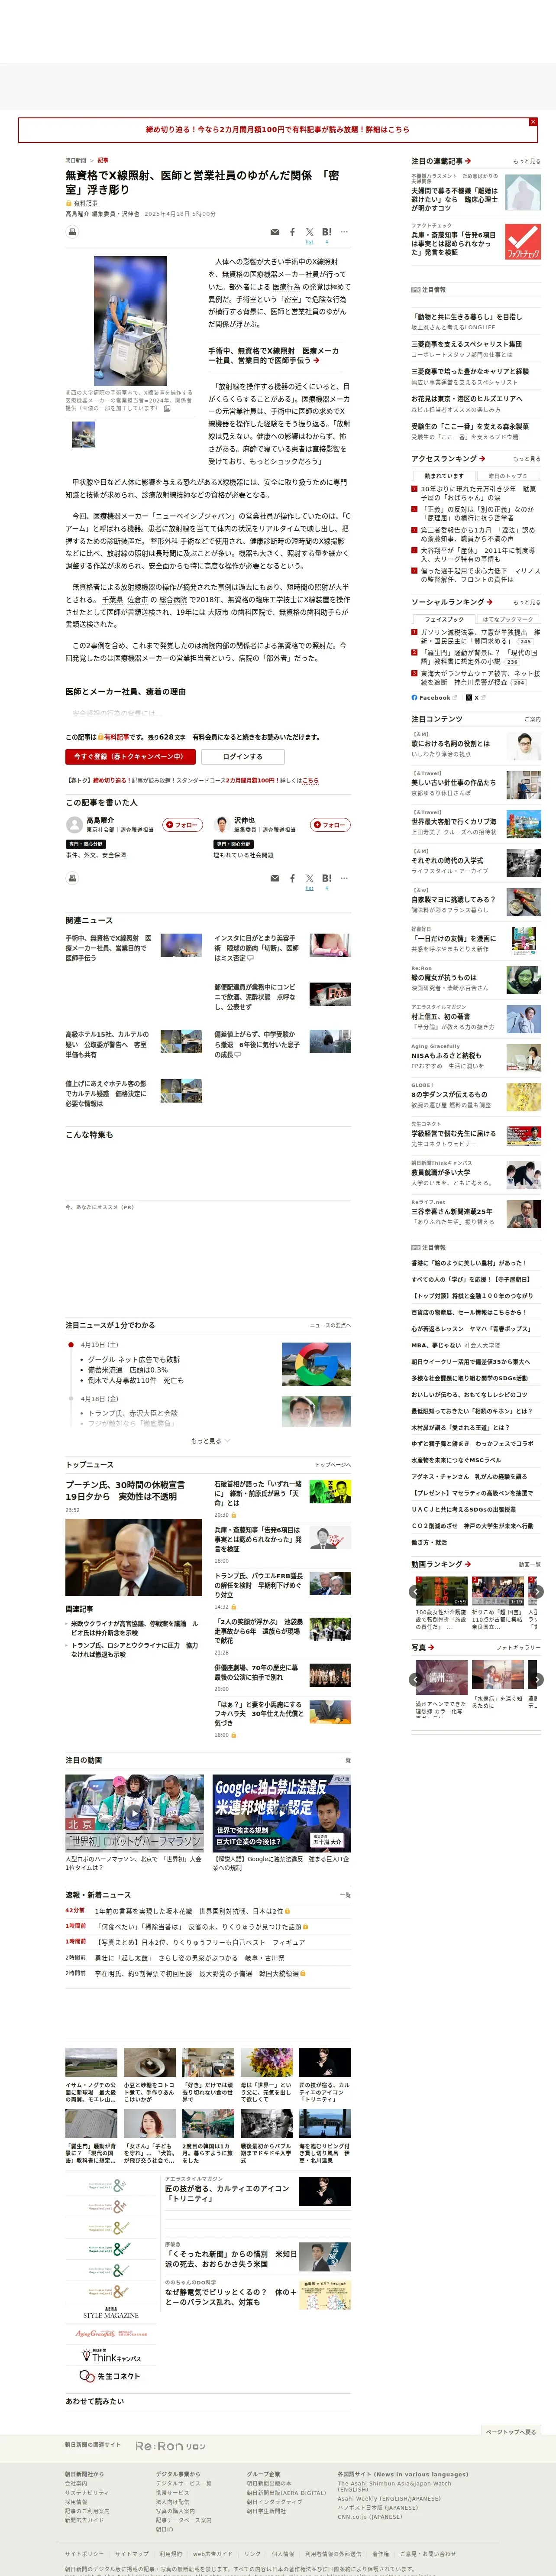Open the main X-ray machine article photo
This screenshot has width=556, height=2576.
[x=130, y=320]
